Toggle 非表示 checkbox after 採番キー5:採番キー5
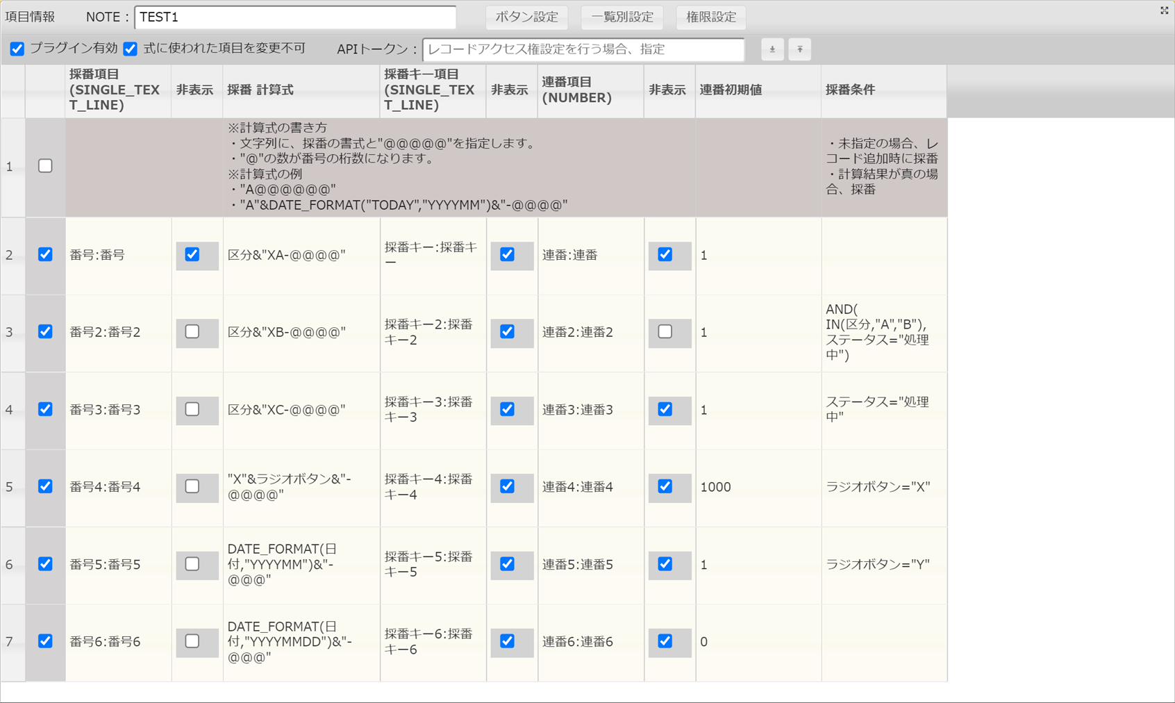This screenshot has width=1175, height=703. [x=508, y=564]
